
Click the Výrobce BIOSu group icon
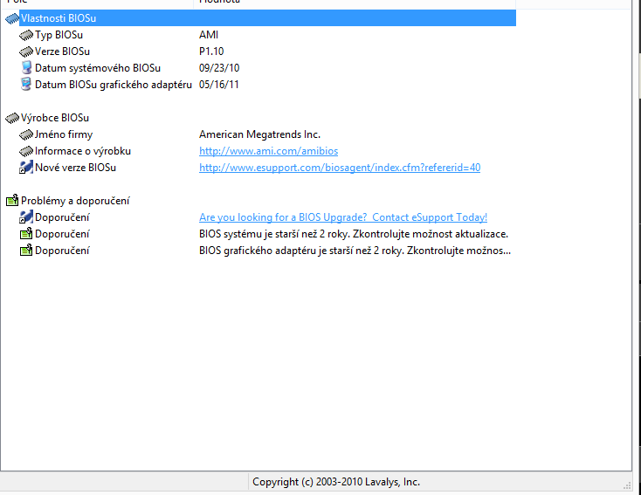coord(12,118)
